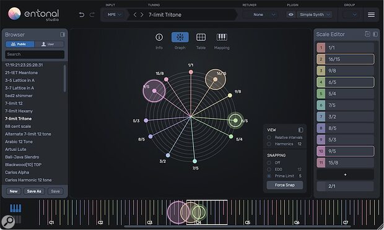Click the 7-limit Tritone tuning name
The width and height of the screenshot is (384, 230).
[x=165, y=15]
